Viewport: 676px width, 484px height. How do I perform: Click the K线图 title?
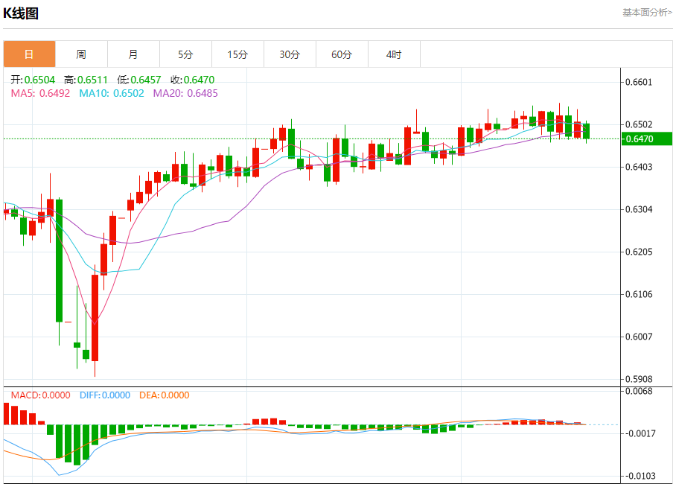click(x=21, y=13)
